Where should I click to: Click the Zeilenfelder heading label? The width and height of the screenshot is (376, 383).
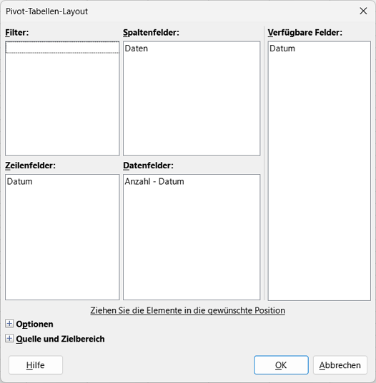tap(30, 165)
